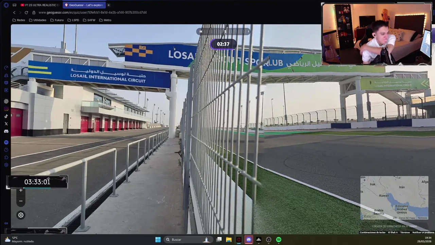The width and height of the screenshot is (435, 245).
Task: Click the taskbar Buscar search box
Action: 188,240
